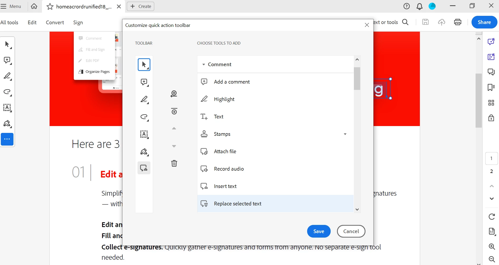Select highlight tool in dialog TOOLBAR list
Viewport: 499px width, 265px height.
point(144,99)
